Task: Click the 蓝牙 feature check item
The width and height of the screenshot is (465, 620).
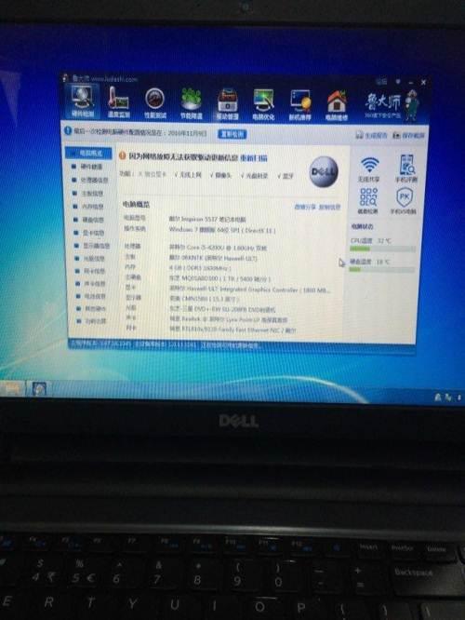Action: (286, 176)
